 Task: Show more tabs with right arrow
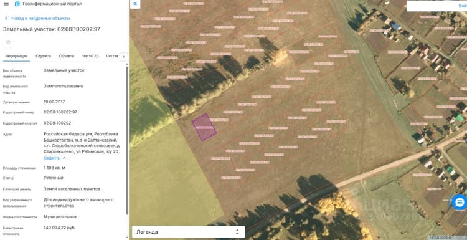coord(124,56)
